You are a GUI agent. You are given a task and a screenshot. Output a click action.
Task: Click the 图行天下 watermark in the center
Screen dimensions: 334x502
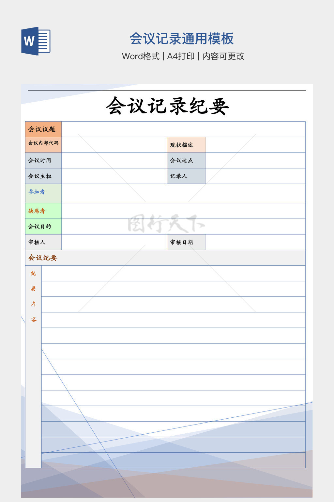pos(166,224)
